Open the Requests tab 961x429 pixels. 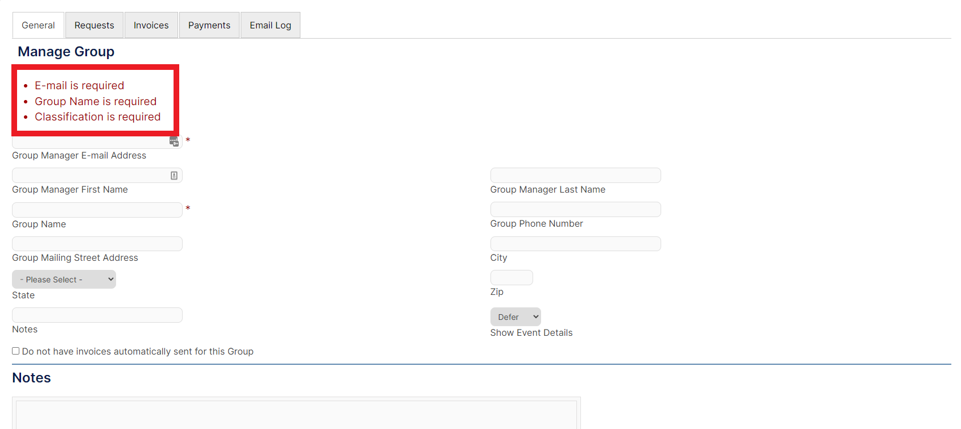click(x=94, y=25)
